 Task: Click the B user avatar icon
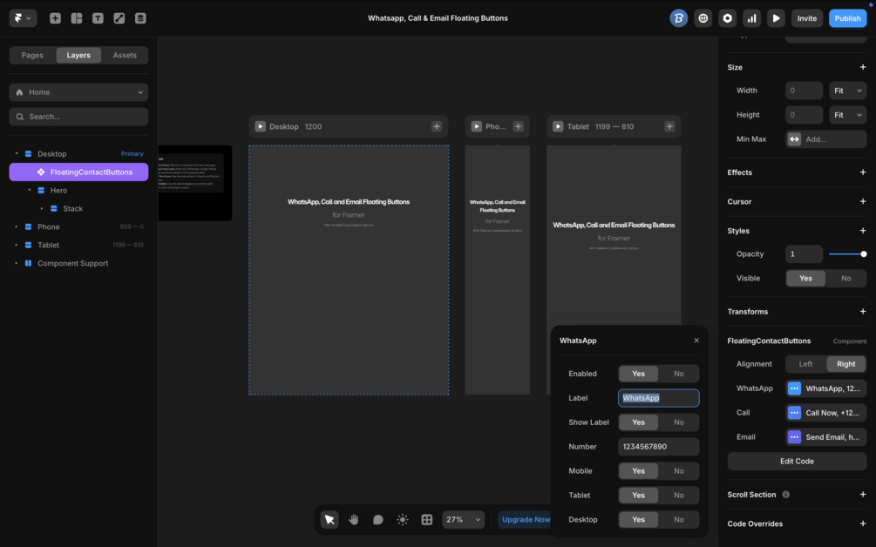pos(679,18)
